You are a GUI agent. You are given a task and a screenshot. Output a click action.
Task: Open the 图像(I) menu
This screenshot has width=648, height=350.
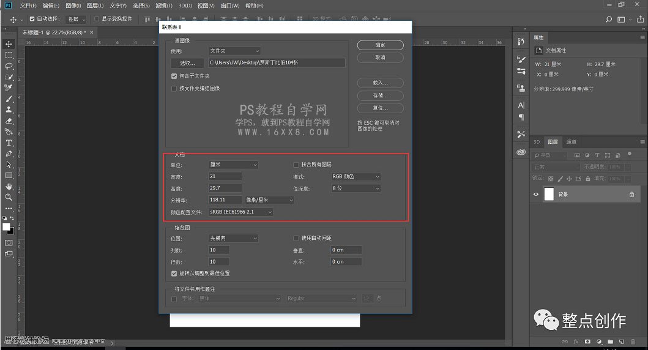(73, 6)
